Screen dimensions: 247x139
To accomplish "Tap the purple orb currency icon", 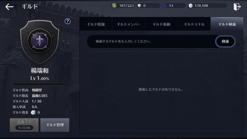I will coord(165,6).
